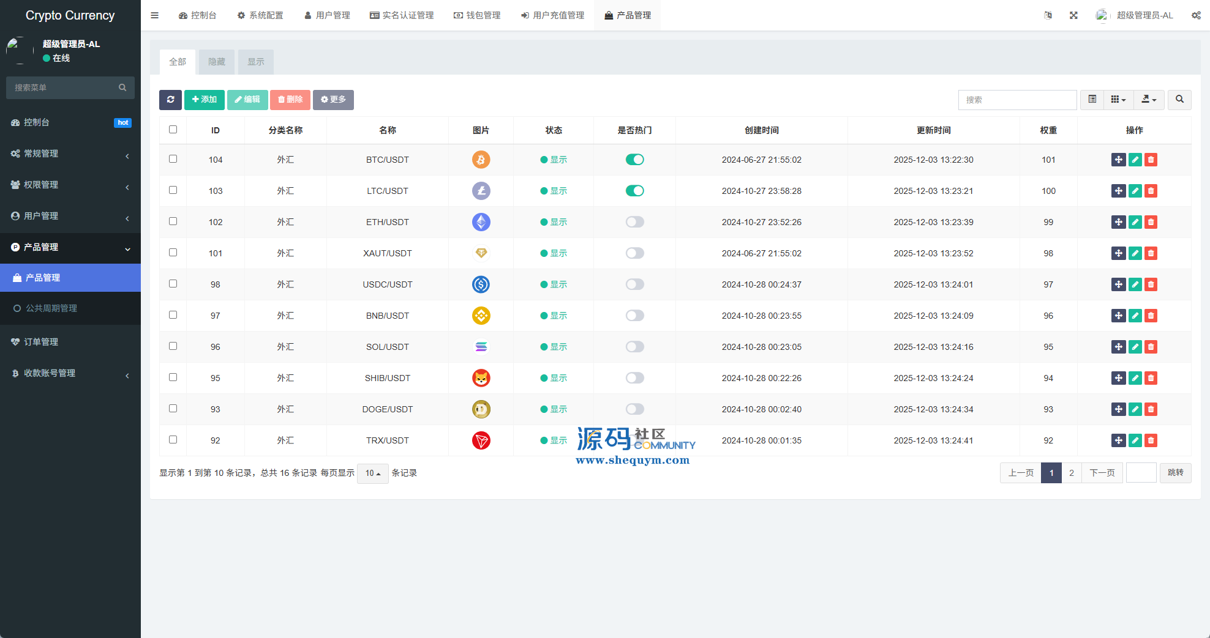Click the refresh table icon button
This screenshot has height=638, width=1210.
pyautogui.click(x=170, y=100)
